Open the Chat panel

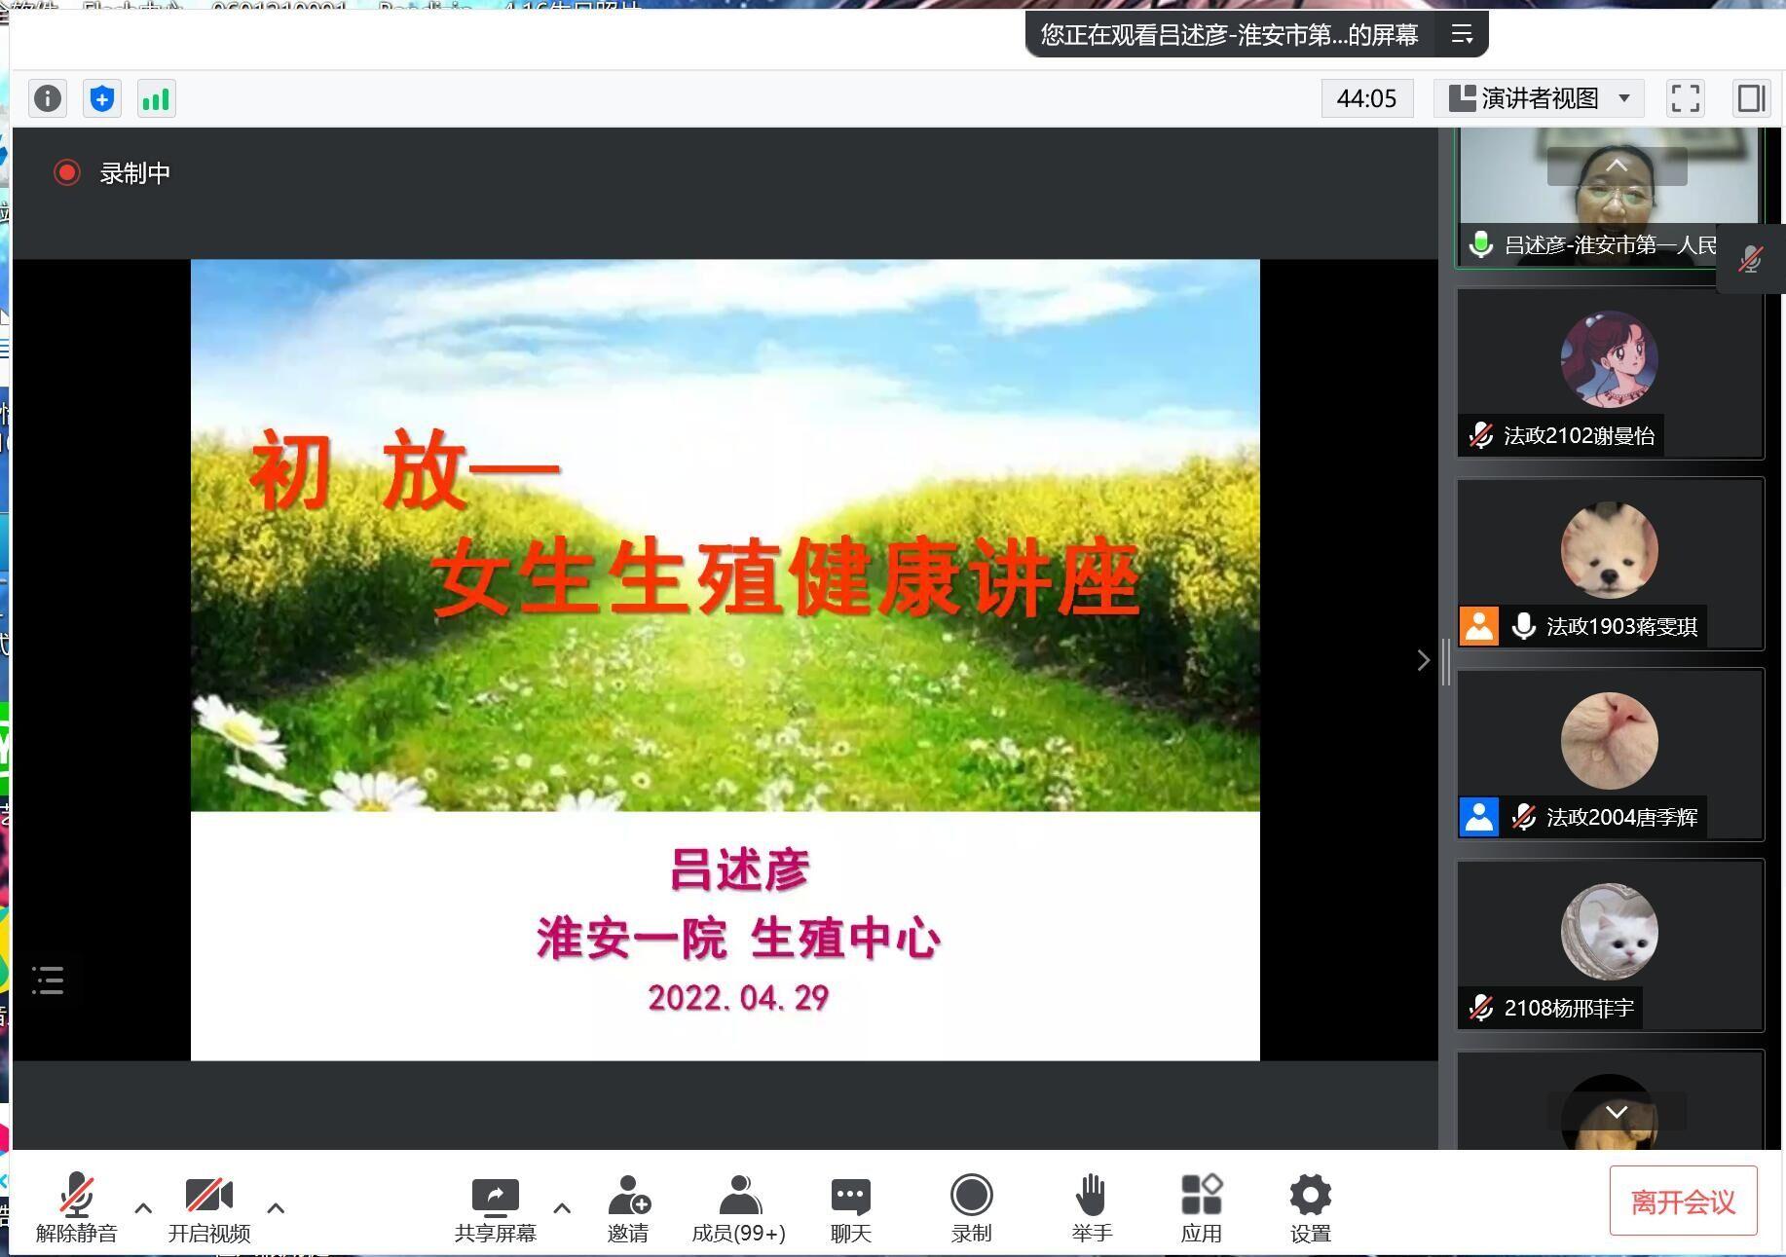[x=850, y=1208]
